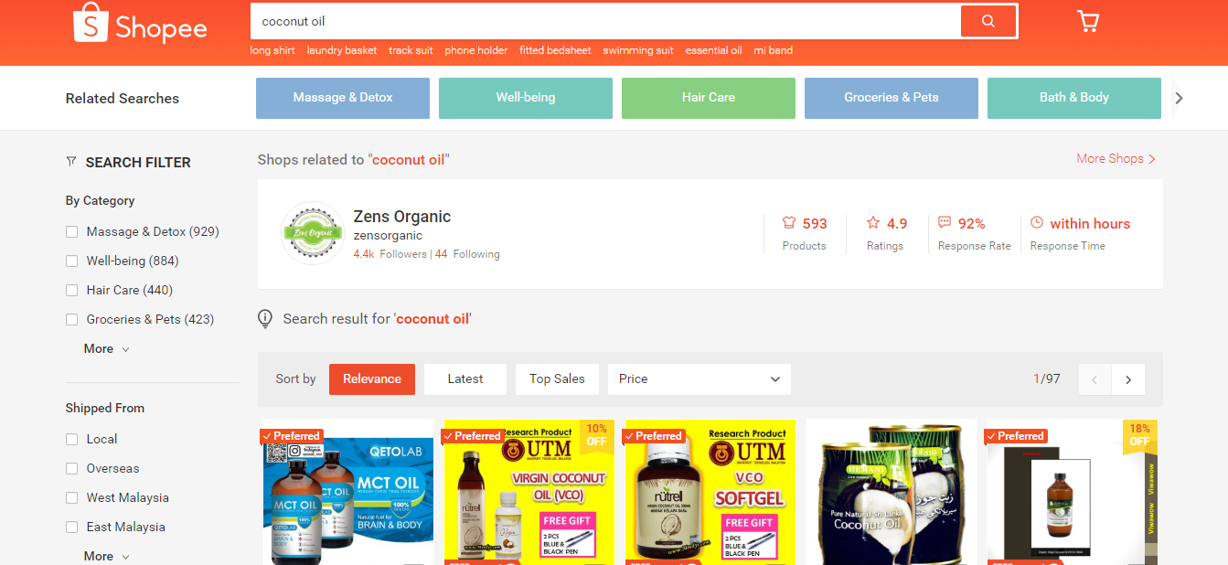Viewport: 1228px width, 565px height.
Task: Click the Zens Organic shop logo
Action: point(312,233)
